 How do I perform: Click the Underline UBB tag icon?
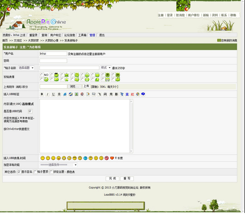[x=53, y=94]
